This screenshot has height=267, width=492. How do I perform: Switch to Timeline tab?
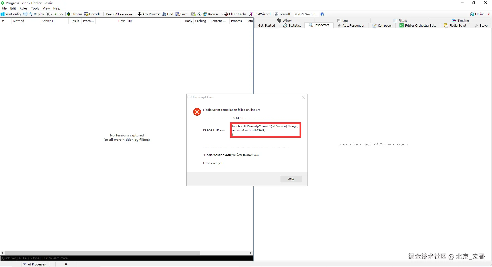pos(460,21)
